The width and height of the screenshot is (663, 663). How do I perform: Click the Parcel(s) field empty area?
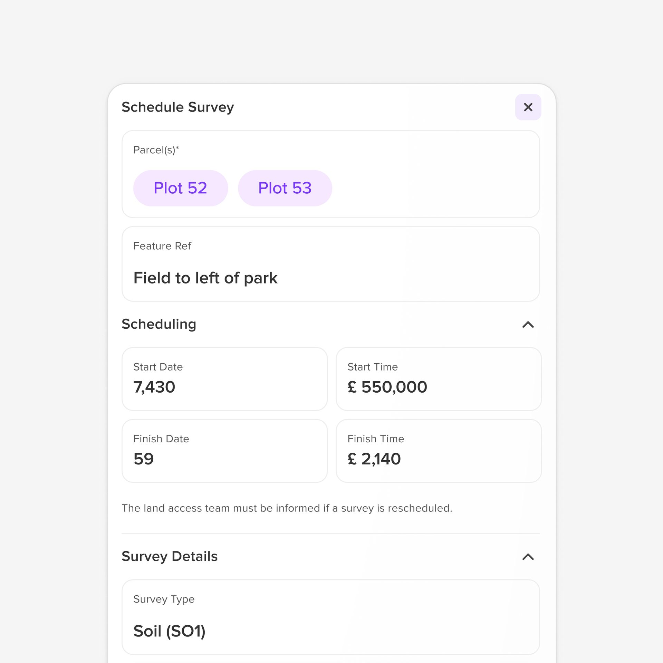click(435, 188)
